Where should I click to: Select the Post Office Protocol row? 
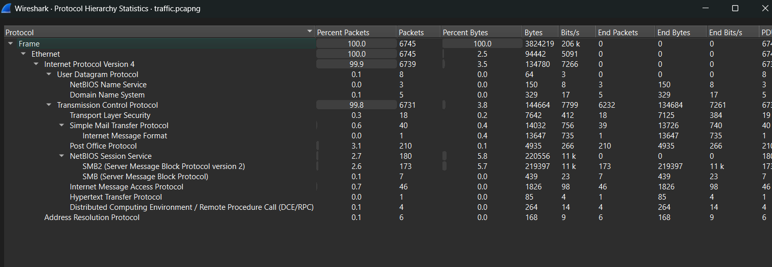pos(103,146)
